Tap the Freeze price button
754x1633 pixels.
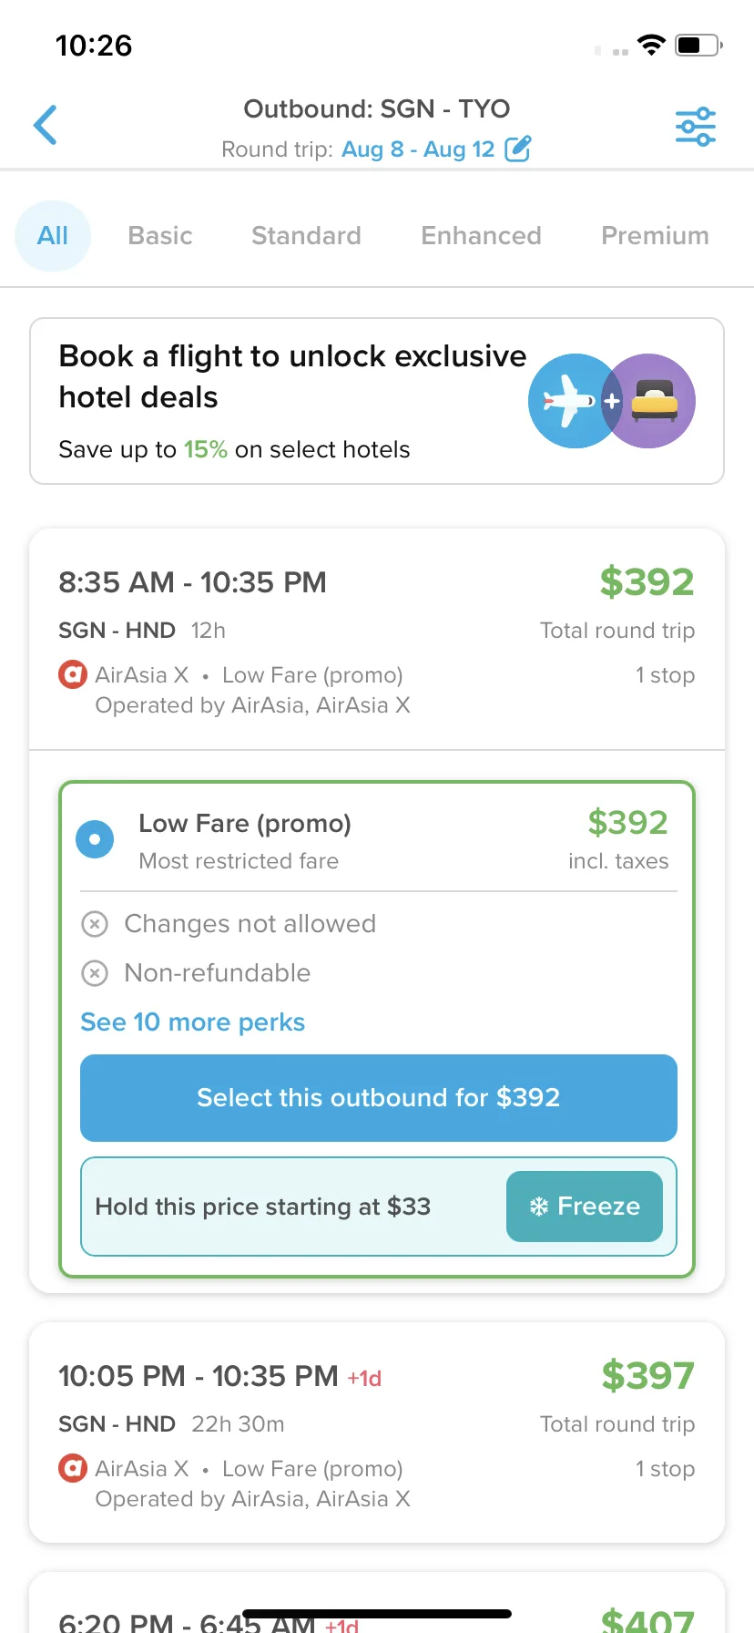pos(585,1207)
